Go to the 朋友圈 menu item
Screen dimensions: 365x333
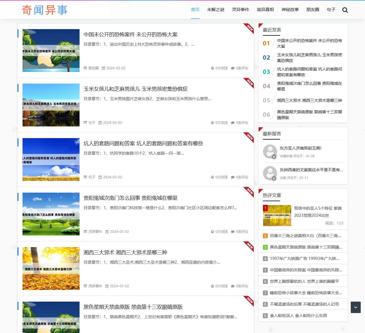(x=313, y=10)
